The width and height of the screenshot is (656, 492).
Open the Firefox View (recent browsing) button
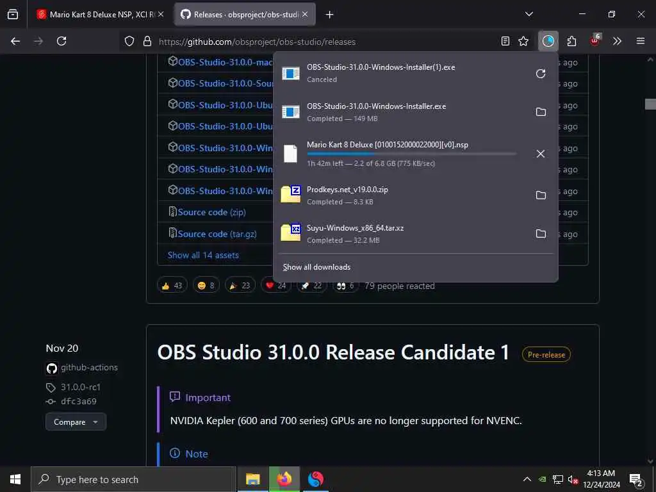[13, 15]
